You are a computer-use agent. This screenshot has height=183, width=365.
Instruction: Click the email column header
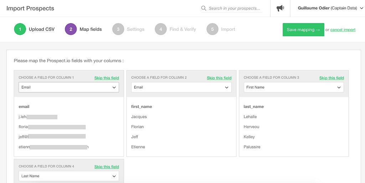point(24,107)
